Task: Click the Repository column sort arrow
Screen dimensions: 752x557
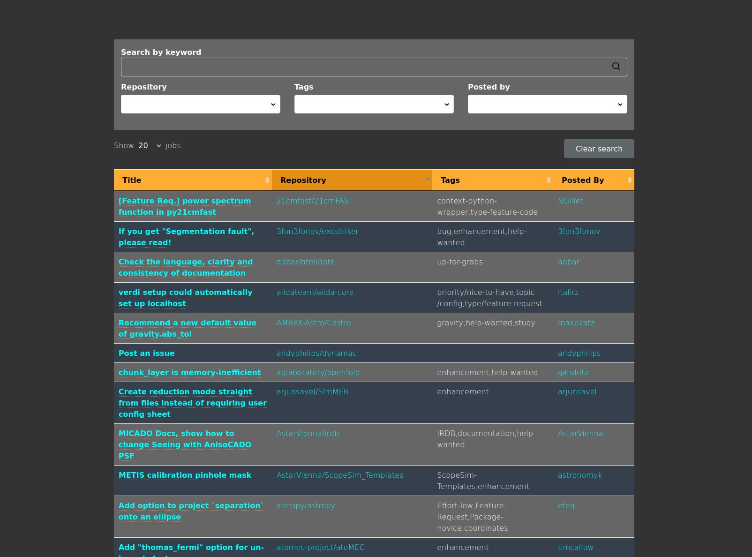Action: point(427,179)
